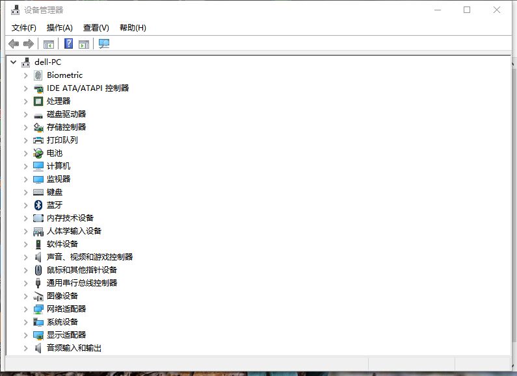Click the action pane toolbar icon
The height and width of the screenshot is (376, 517).
click(x=84, y=44)
